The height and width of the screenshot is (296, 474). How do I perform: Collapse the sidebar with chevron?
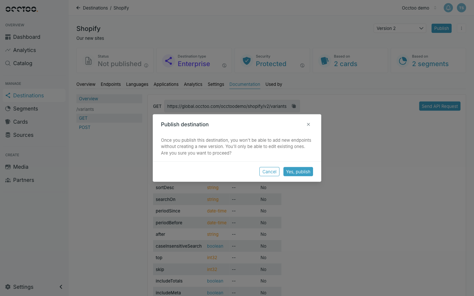pos(61,287)
